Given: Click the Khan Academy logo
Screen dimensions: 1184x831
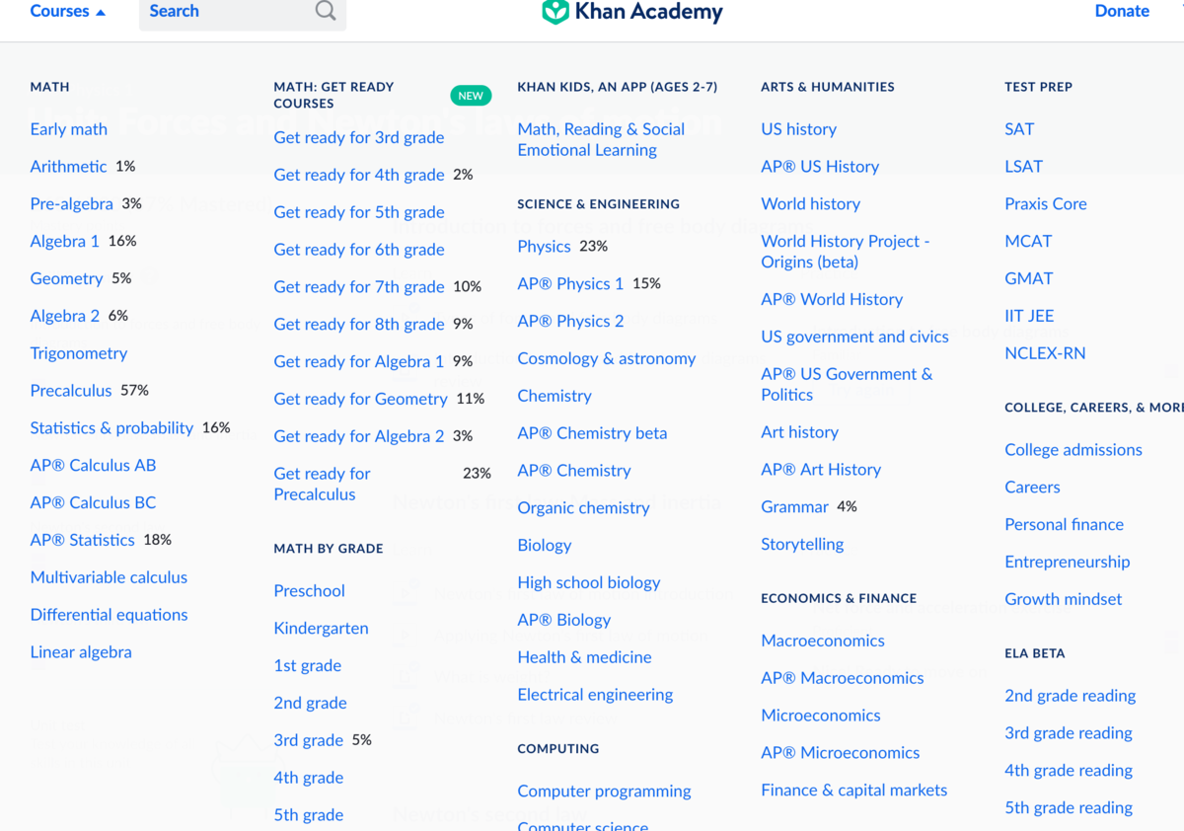Looking at the screenshot, I should 632,12.
